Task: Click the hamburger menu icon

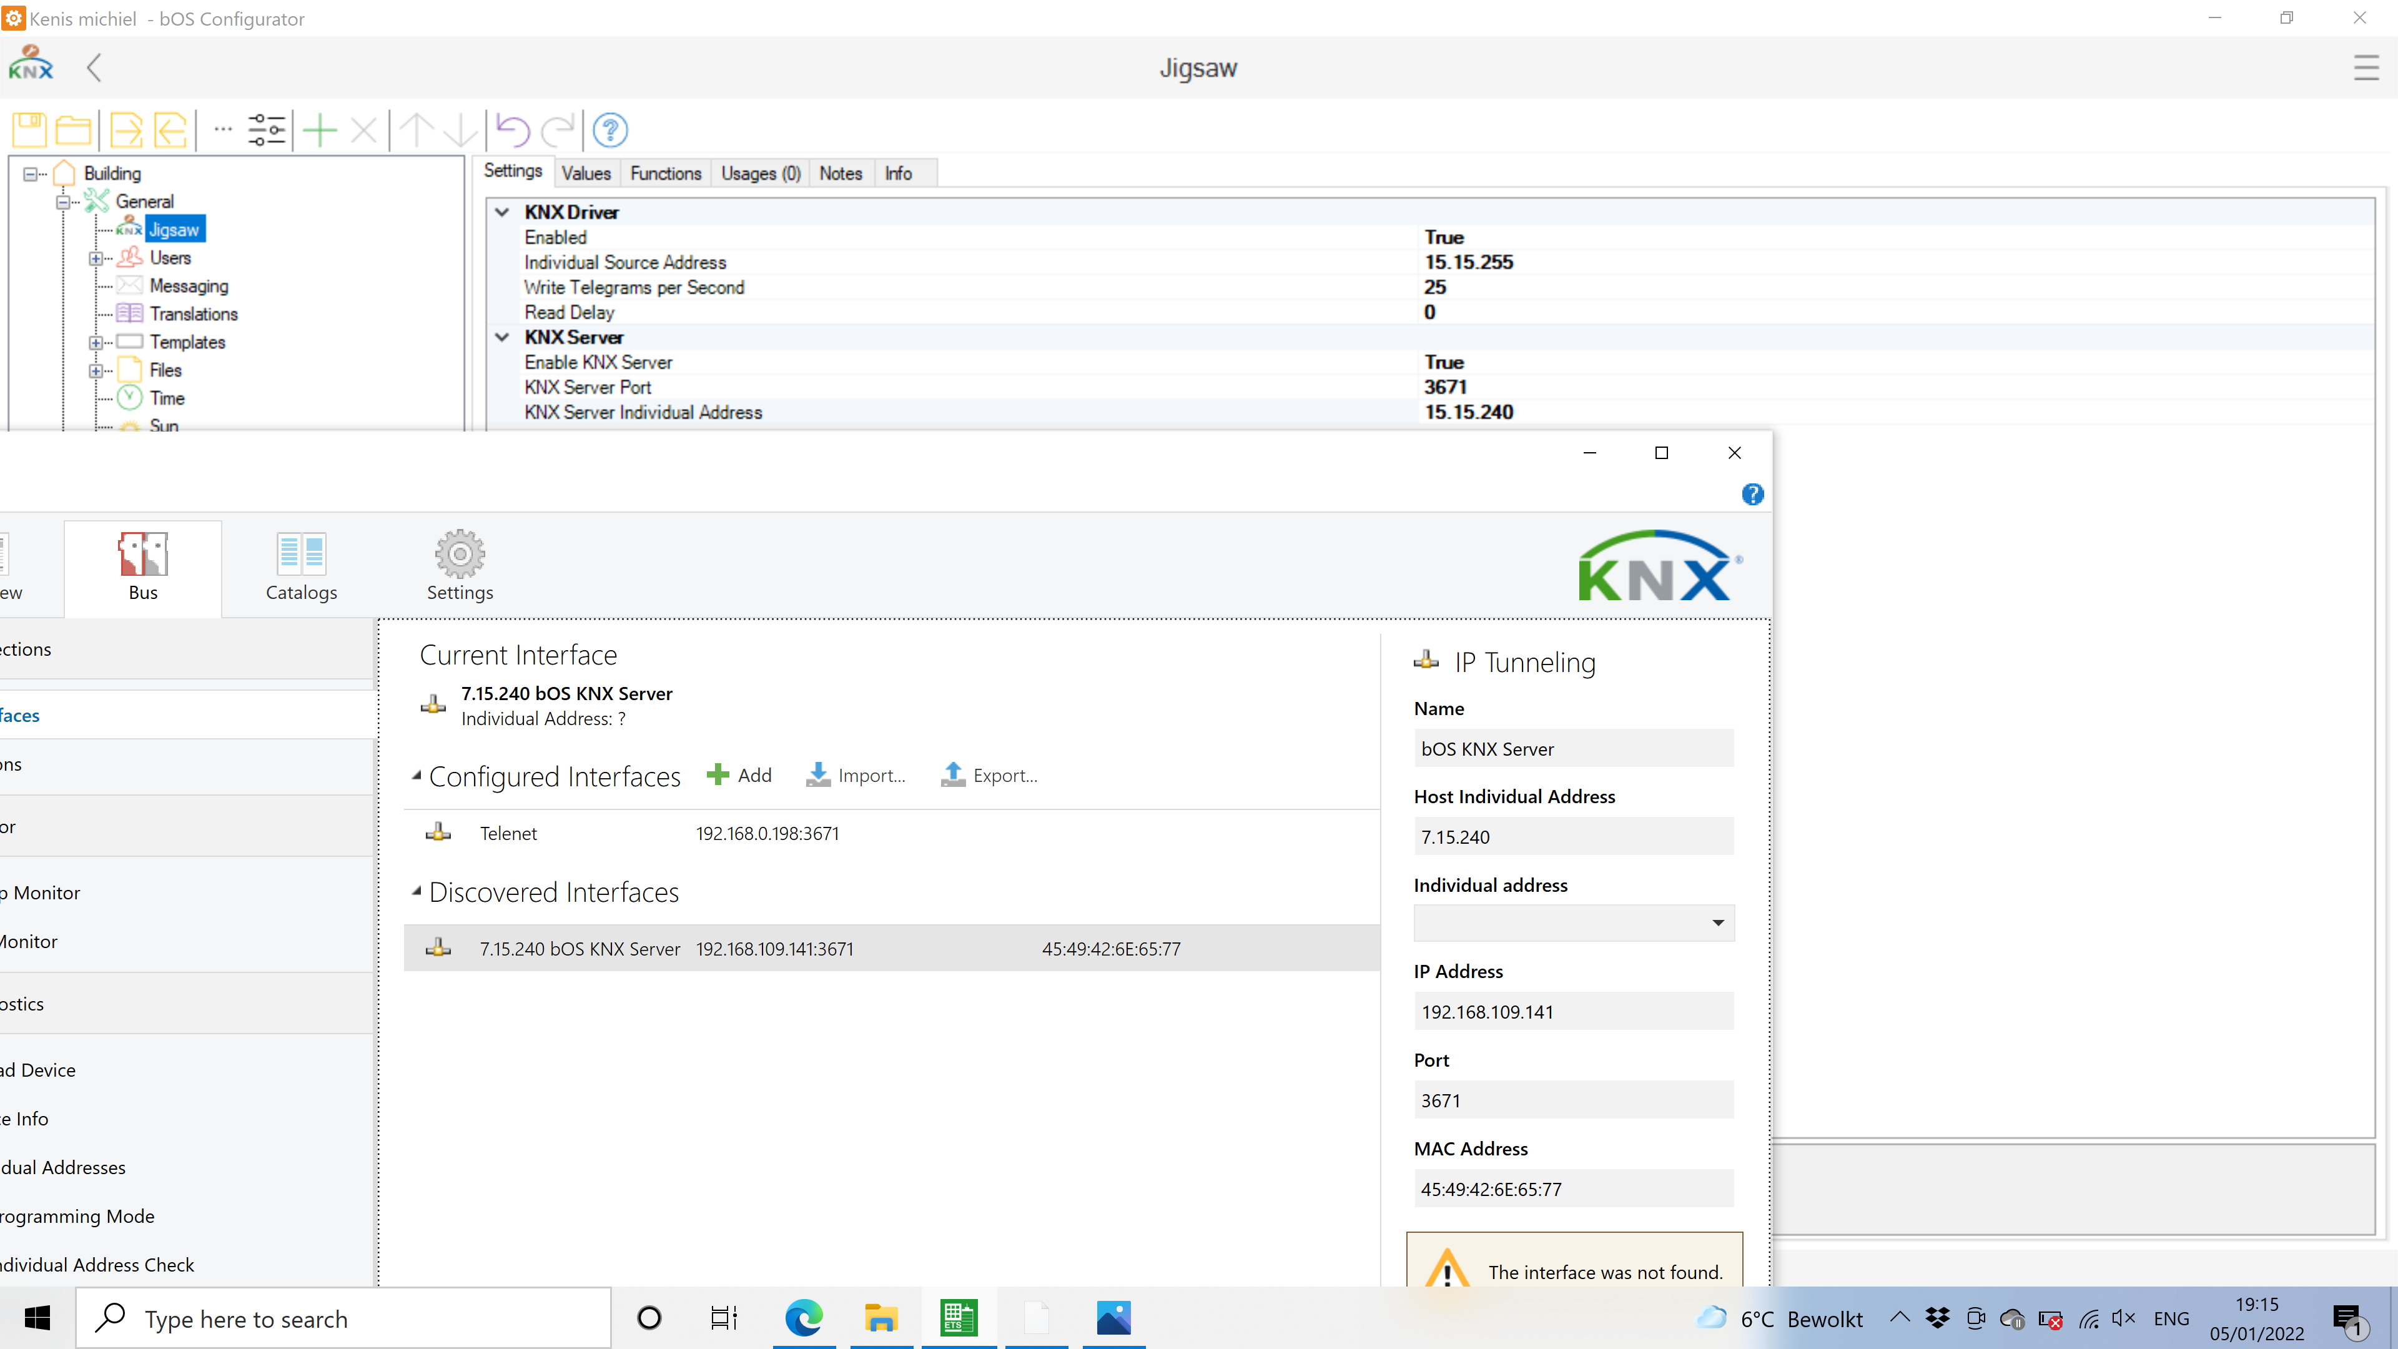Action: [x=2366, y=68]
